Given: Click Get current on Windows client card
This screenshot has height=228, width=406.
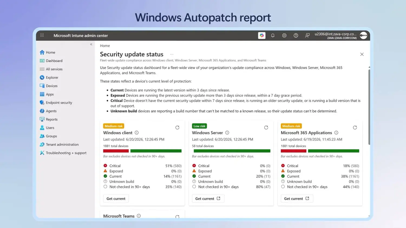Looking at the screenshot, I should tap(116, 199).
